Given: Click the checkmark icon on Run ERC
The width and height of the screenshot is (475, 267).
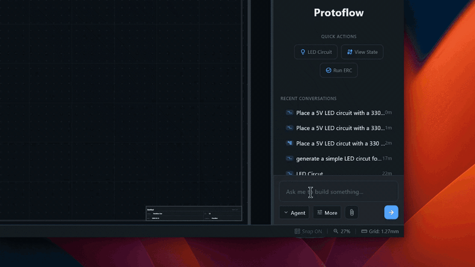Looking at the screenshot, I should click(328, 70).
